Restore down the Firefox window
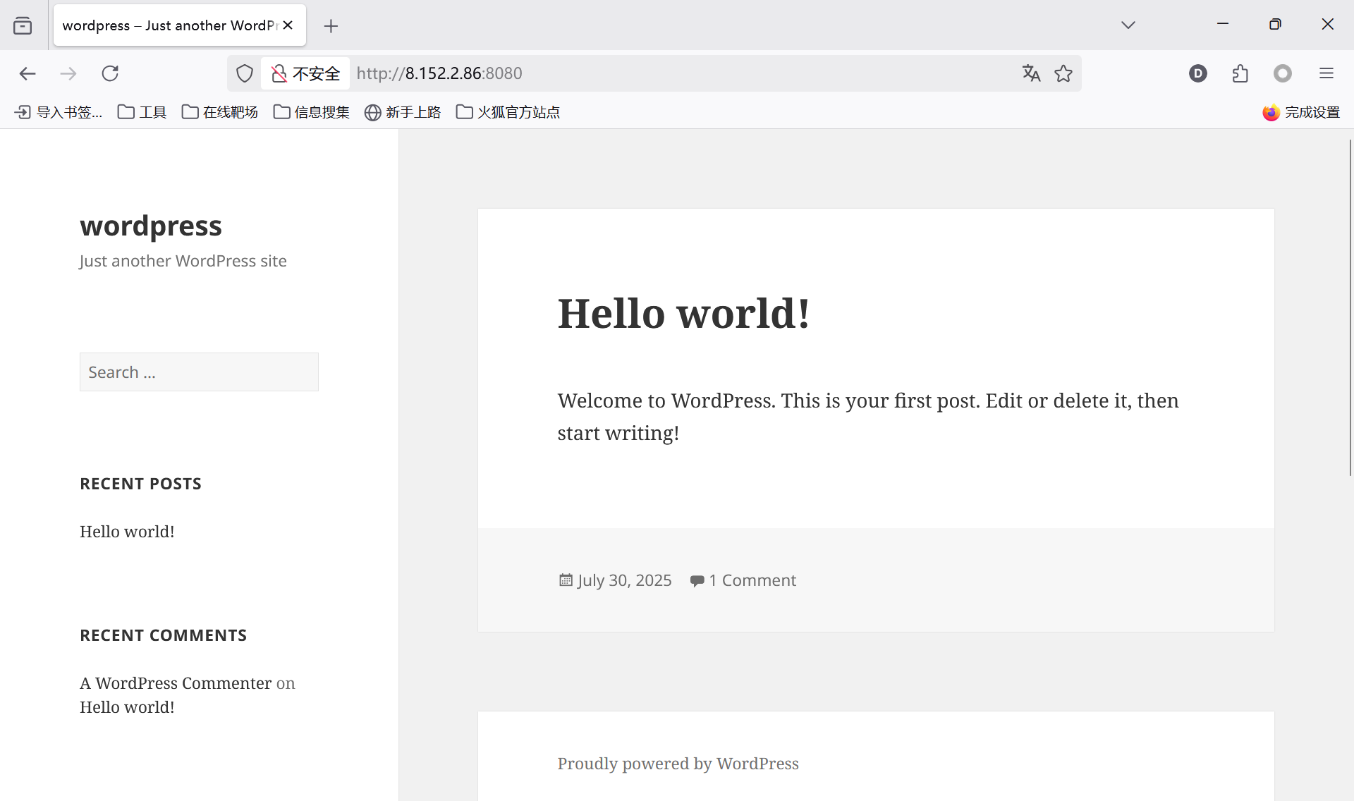 (x=1275, y=24)
